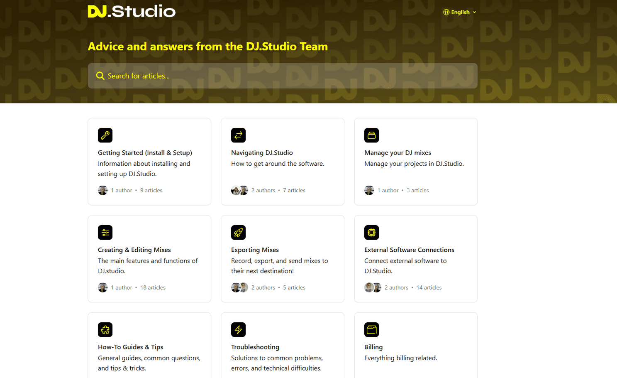This screenshot has width=617, height=378.
Task: Click the rocket icon for Exporting Mixes
Action: tap(238, 233)
